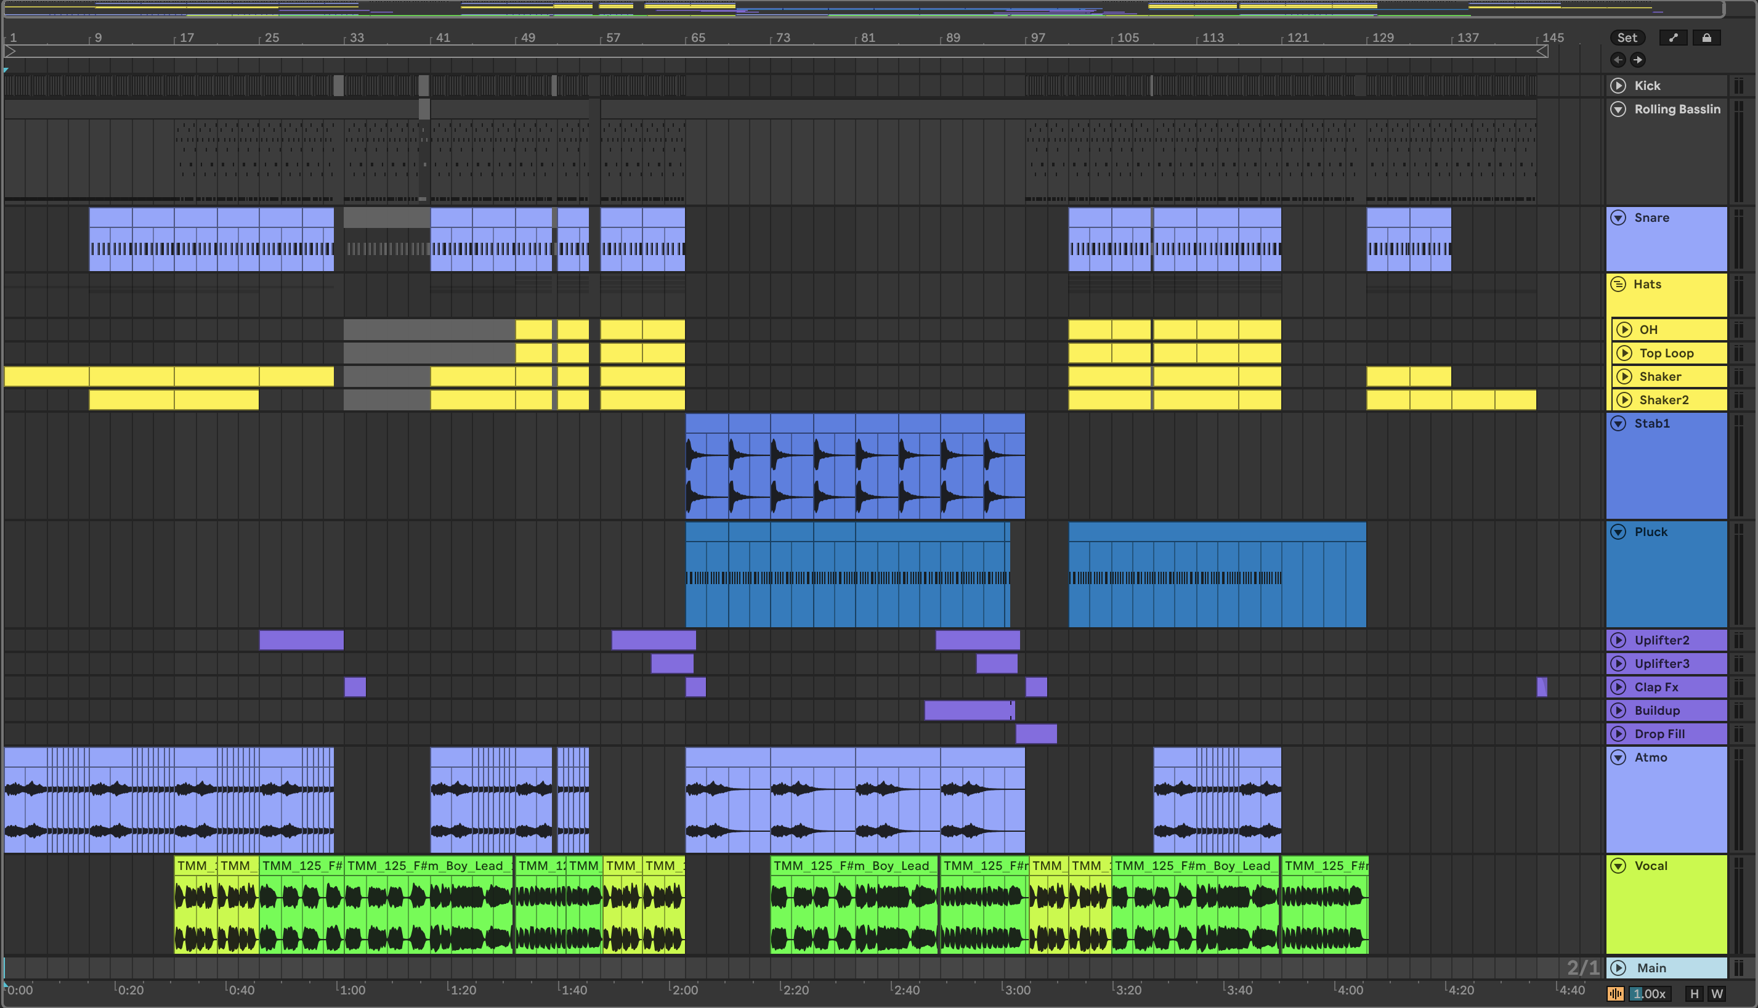Viewport: 1758px width, 1008px height.
Task: Unfold the Drop Fill track
Action: pos(1618,734)
